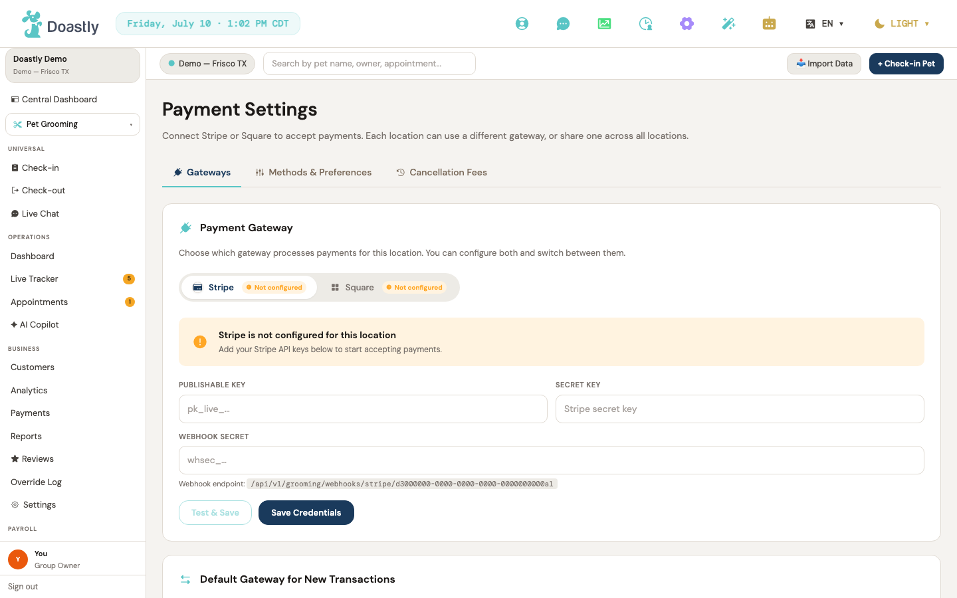Screen dimensions: 957x598
Task: Open the magic wand icon
Action: click(728, 24)
